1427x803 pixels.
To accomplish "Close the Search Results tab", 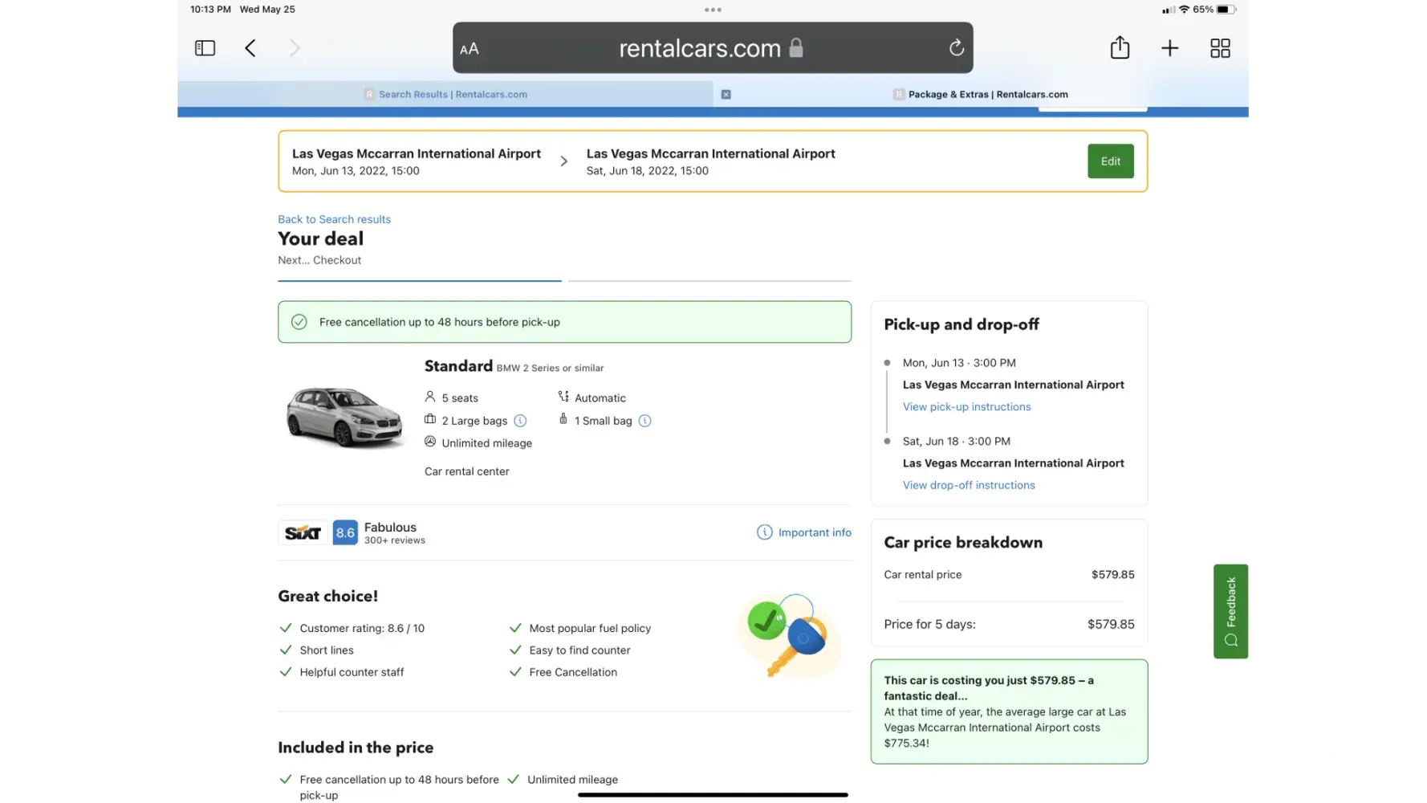I will [x=726, y=95].
